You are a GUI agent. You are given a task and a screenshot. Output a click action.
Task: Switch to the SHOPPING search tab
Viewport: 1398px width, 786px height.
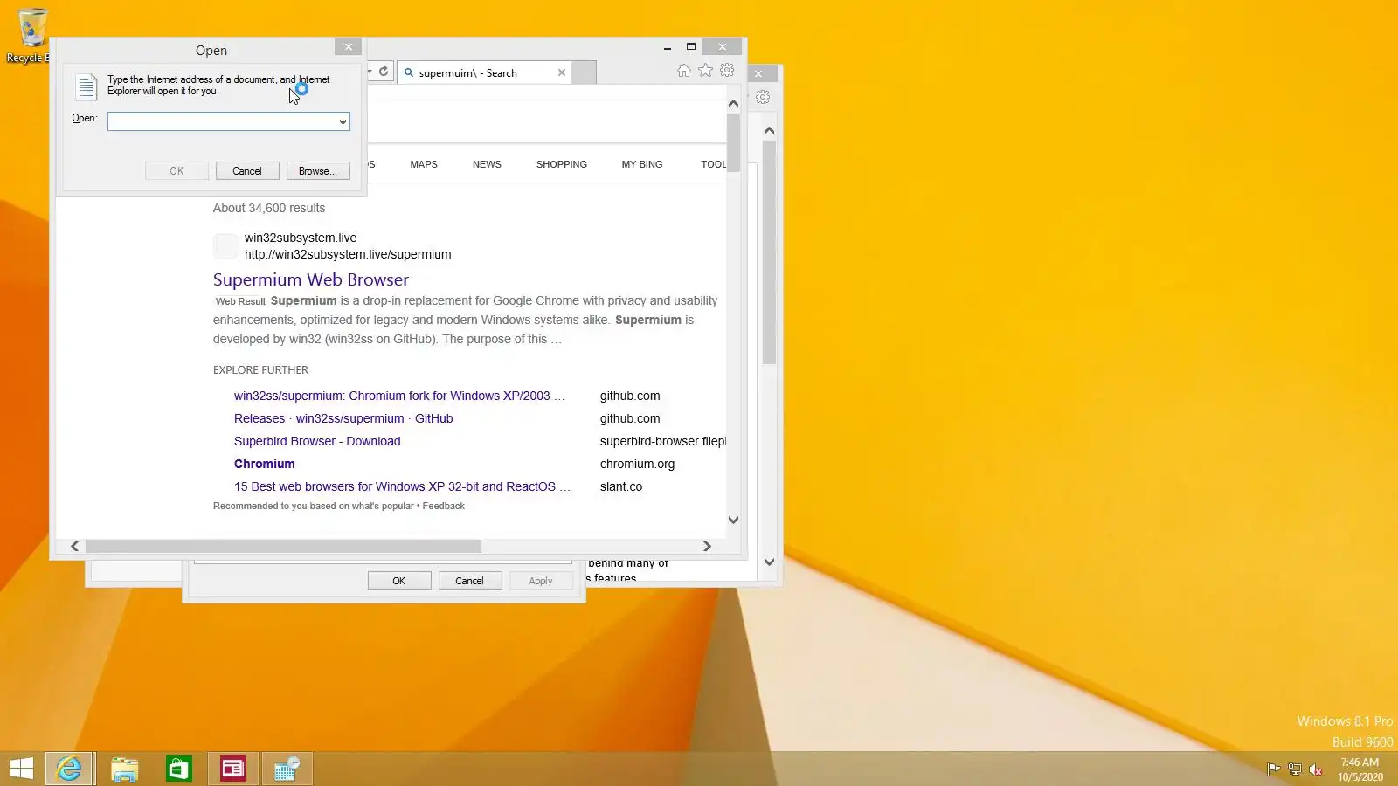562,164
